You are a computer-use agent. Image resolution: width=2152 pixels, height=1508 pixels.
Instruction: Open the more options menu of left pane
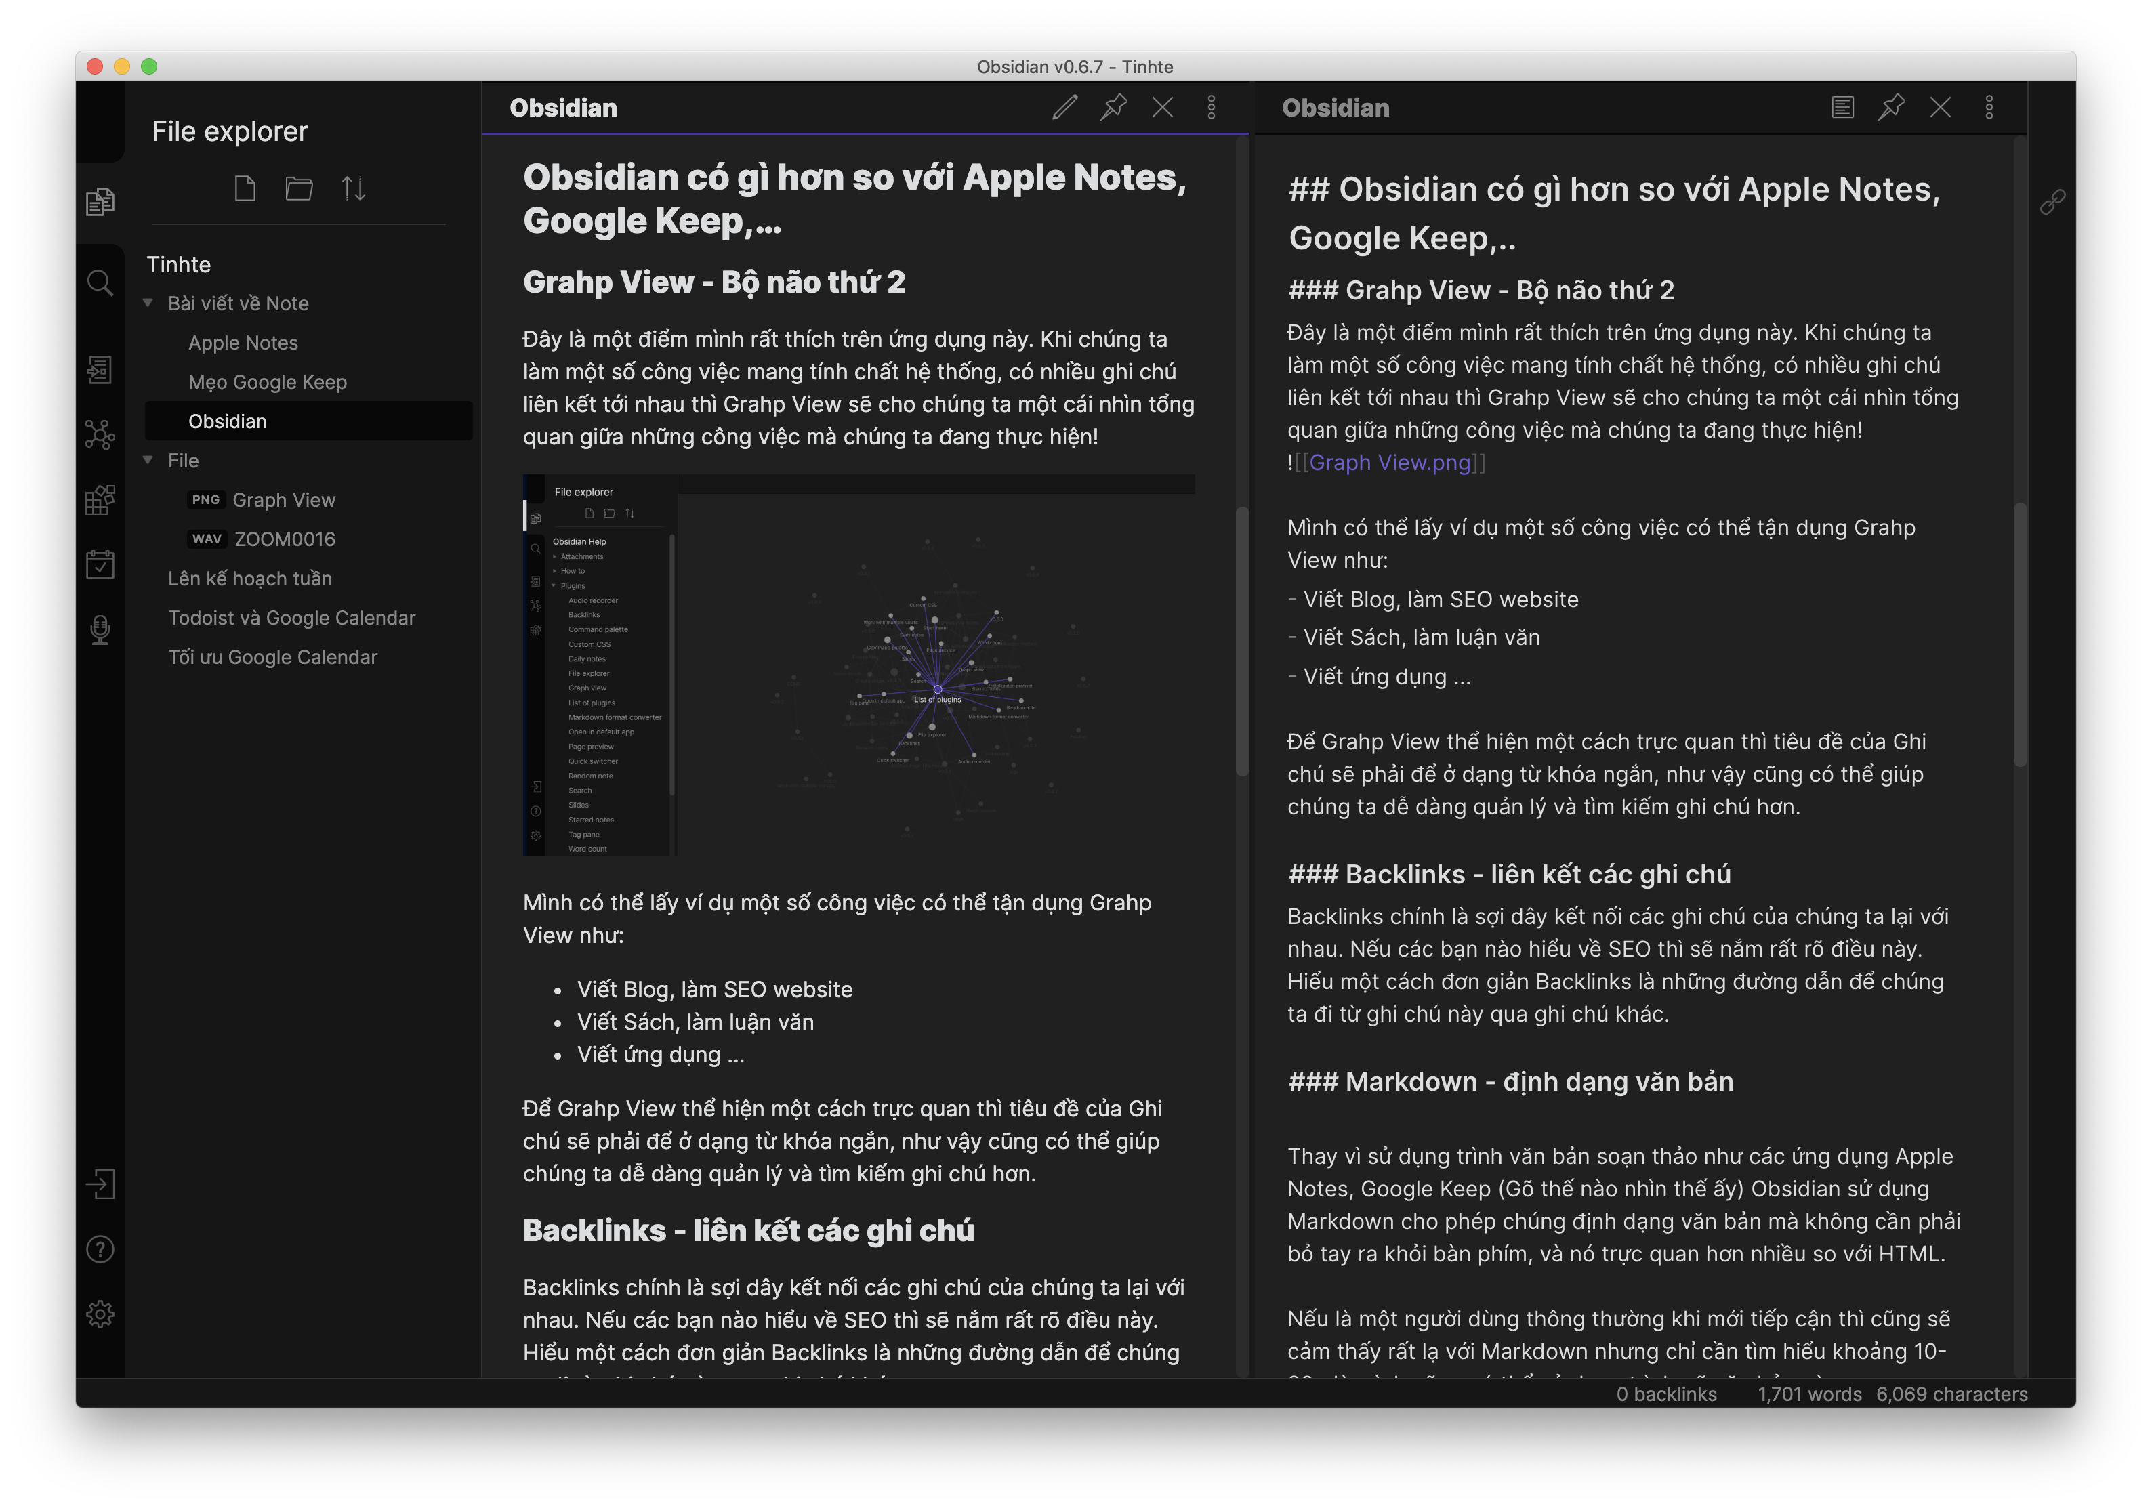1211,108
